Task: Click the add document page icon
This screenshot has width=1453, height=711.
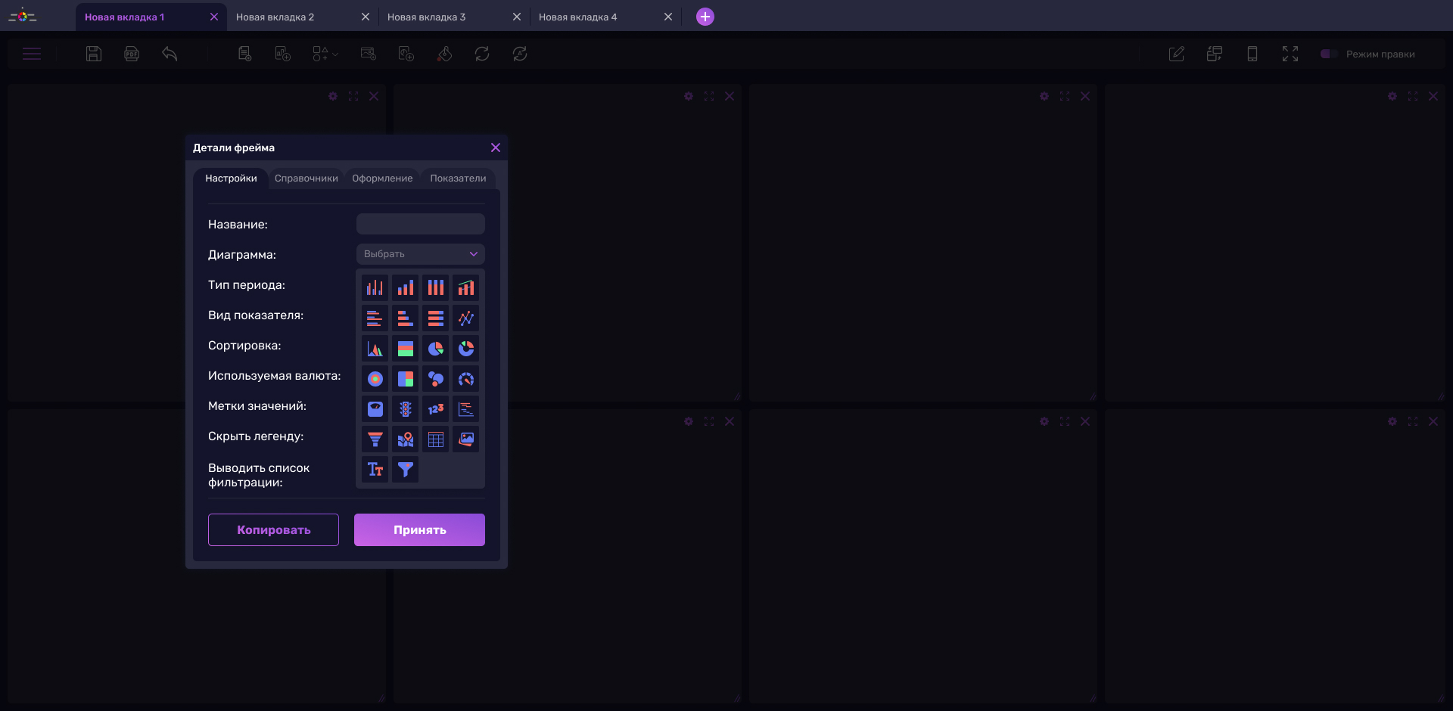Action: 245,54
